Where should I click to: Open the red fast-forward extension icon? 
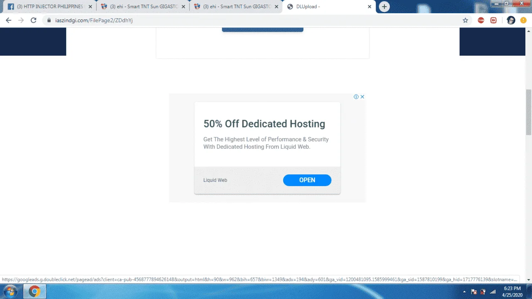[493, 20]
